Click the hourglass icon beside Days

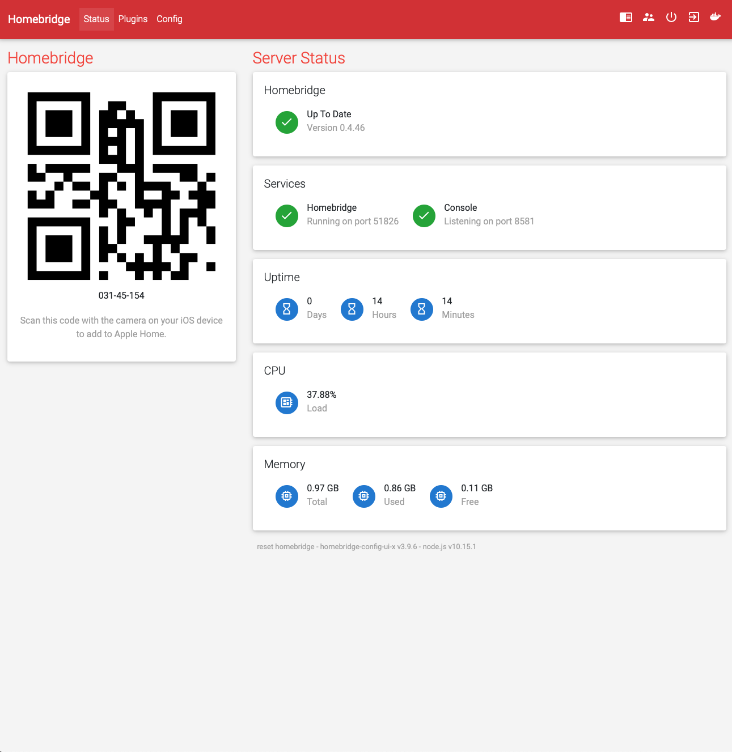click(x=287, y=309)
